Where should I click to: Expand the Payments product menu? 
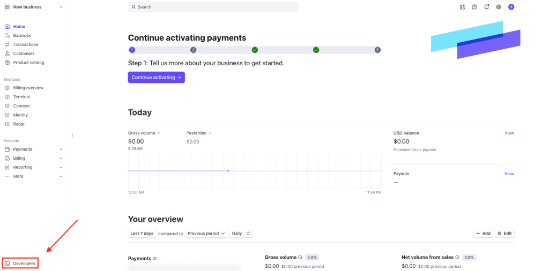click(x=34, y=149)
